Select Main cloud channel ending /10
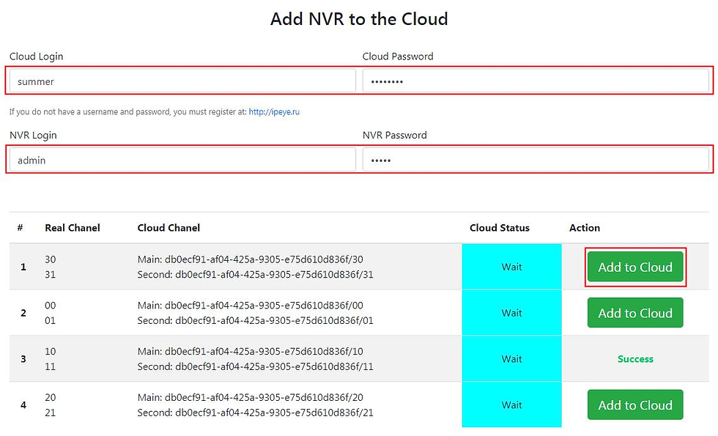 tap(250, 351)
